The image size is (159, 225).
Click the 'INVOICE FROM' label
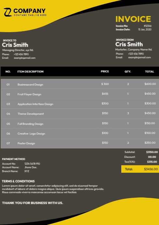(x=125, y=40)
